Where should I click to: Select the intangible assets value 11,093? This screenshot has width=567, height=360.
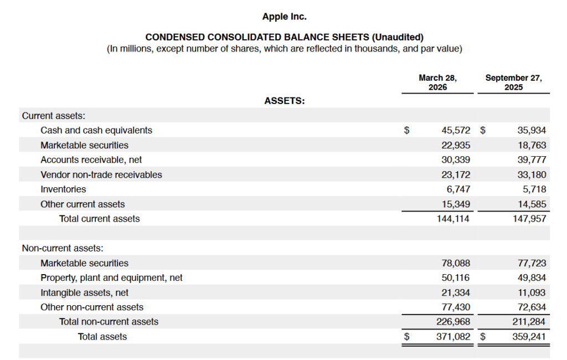coord(532,292)
